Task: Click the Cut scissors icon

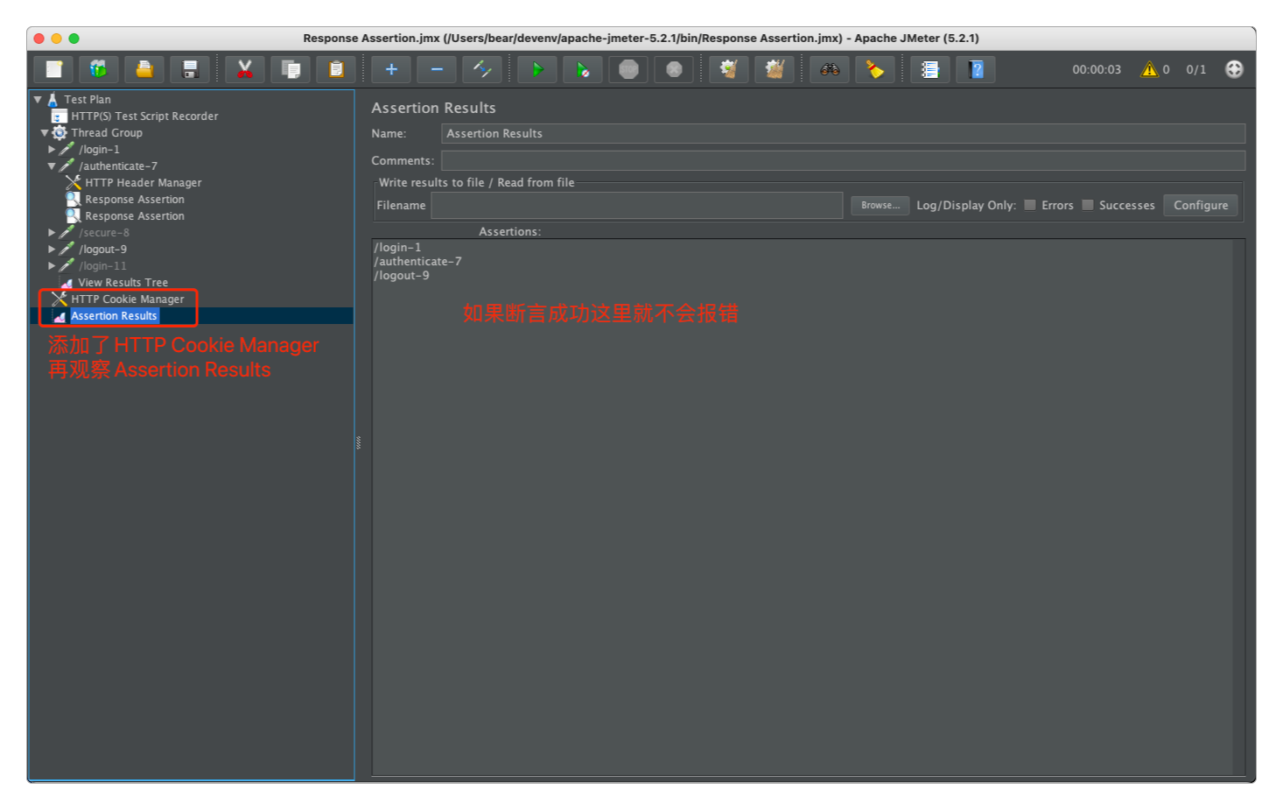Action: (x=245, y=69)
